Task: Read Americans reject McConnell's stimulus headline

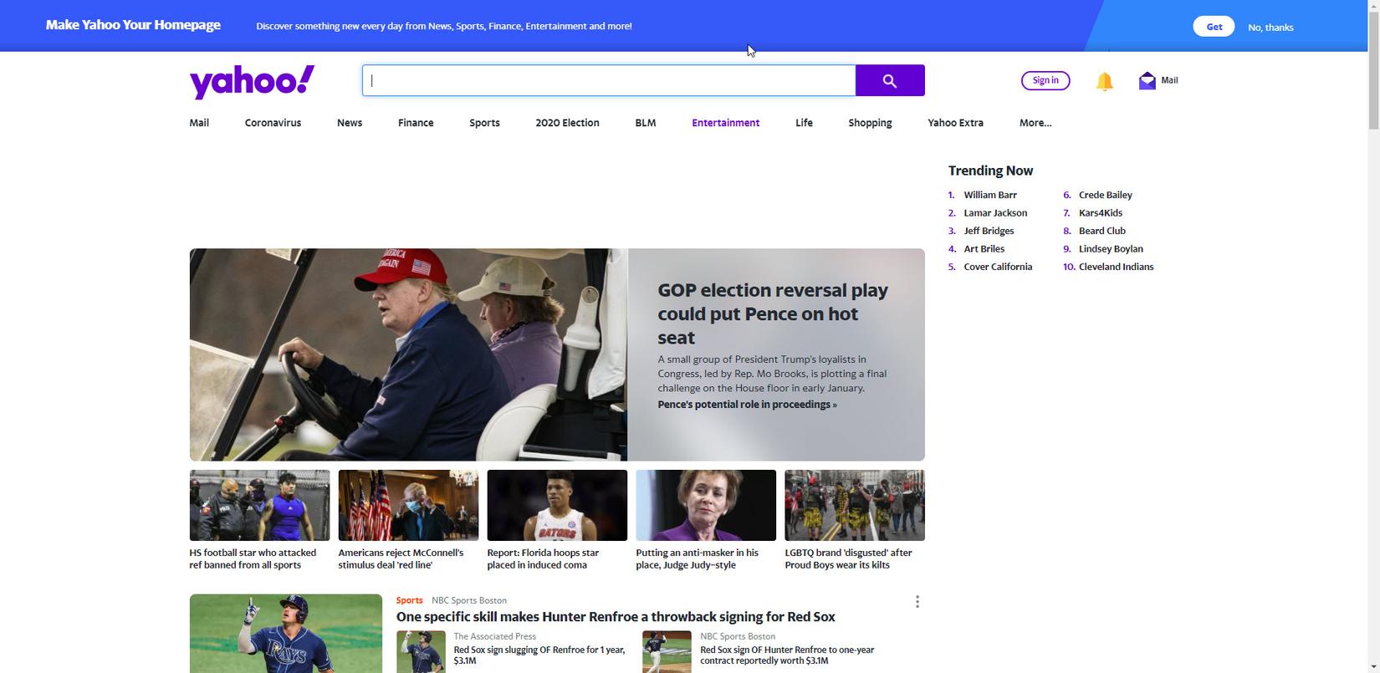Action: coord(401,558)
